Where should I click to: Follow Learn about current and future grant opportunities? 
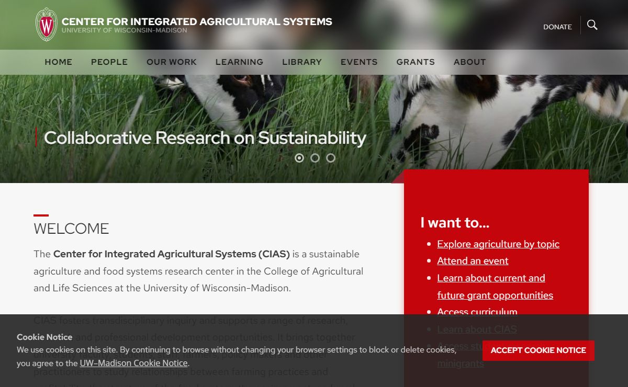click(x=495, y=287)
